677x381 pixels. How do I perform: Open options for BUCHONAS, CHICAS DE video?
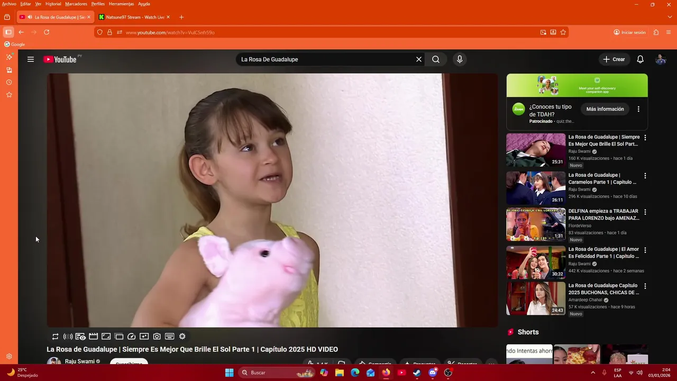[645, 286]
